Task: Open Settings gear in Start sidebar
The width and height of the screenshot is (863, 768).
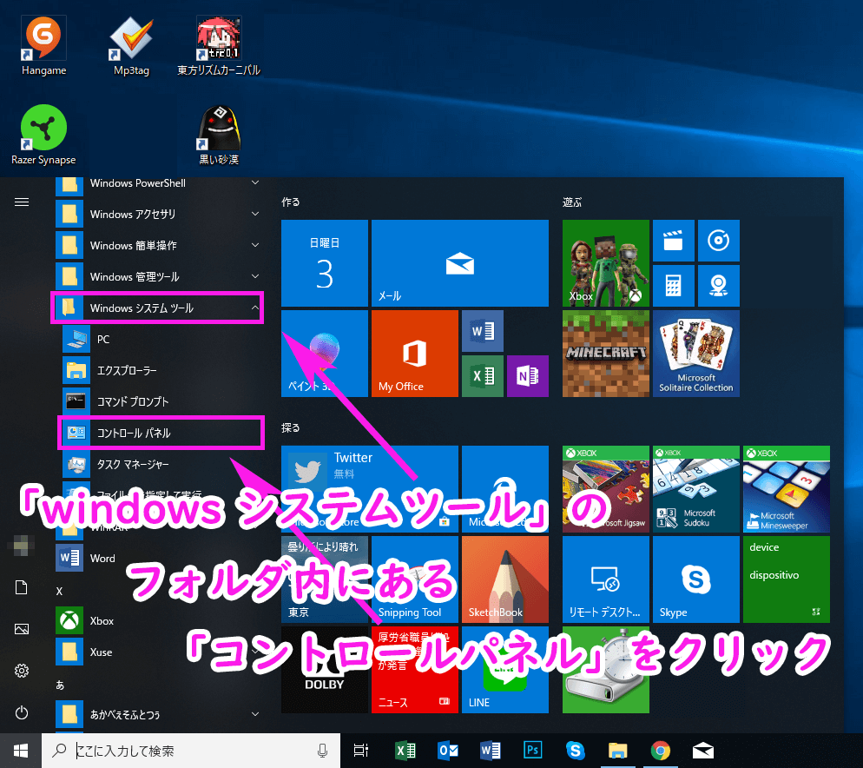Action: (22, 671)
